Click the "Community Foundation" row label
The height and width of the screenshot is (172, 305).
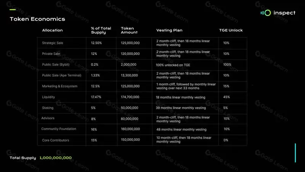click(59, 129)
